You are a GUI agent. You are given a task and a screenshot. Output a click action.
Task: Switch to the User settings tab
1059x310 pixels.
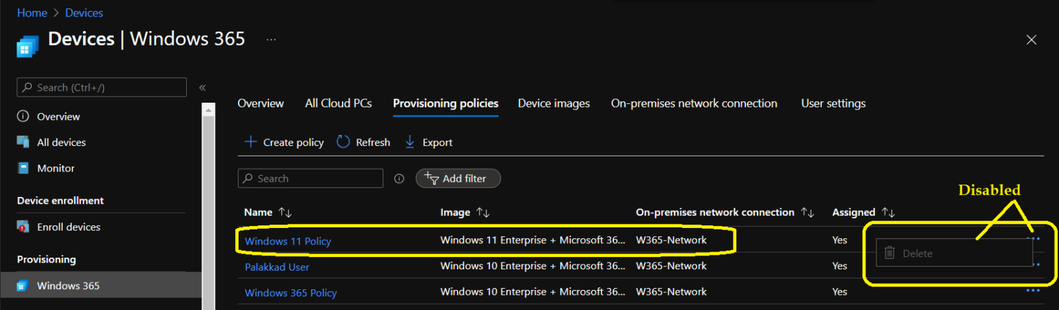tap(833, 103)
